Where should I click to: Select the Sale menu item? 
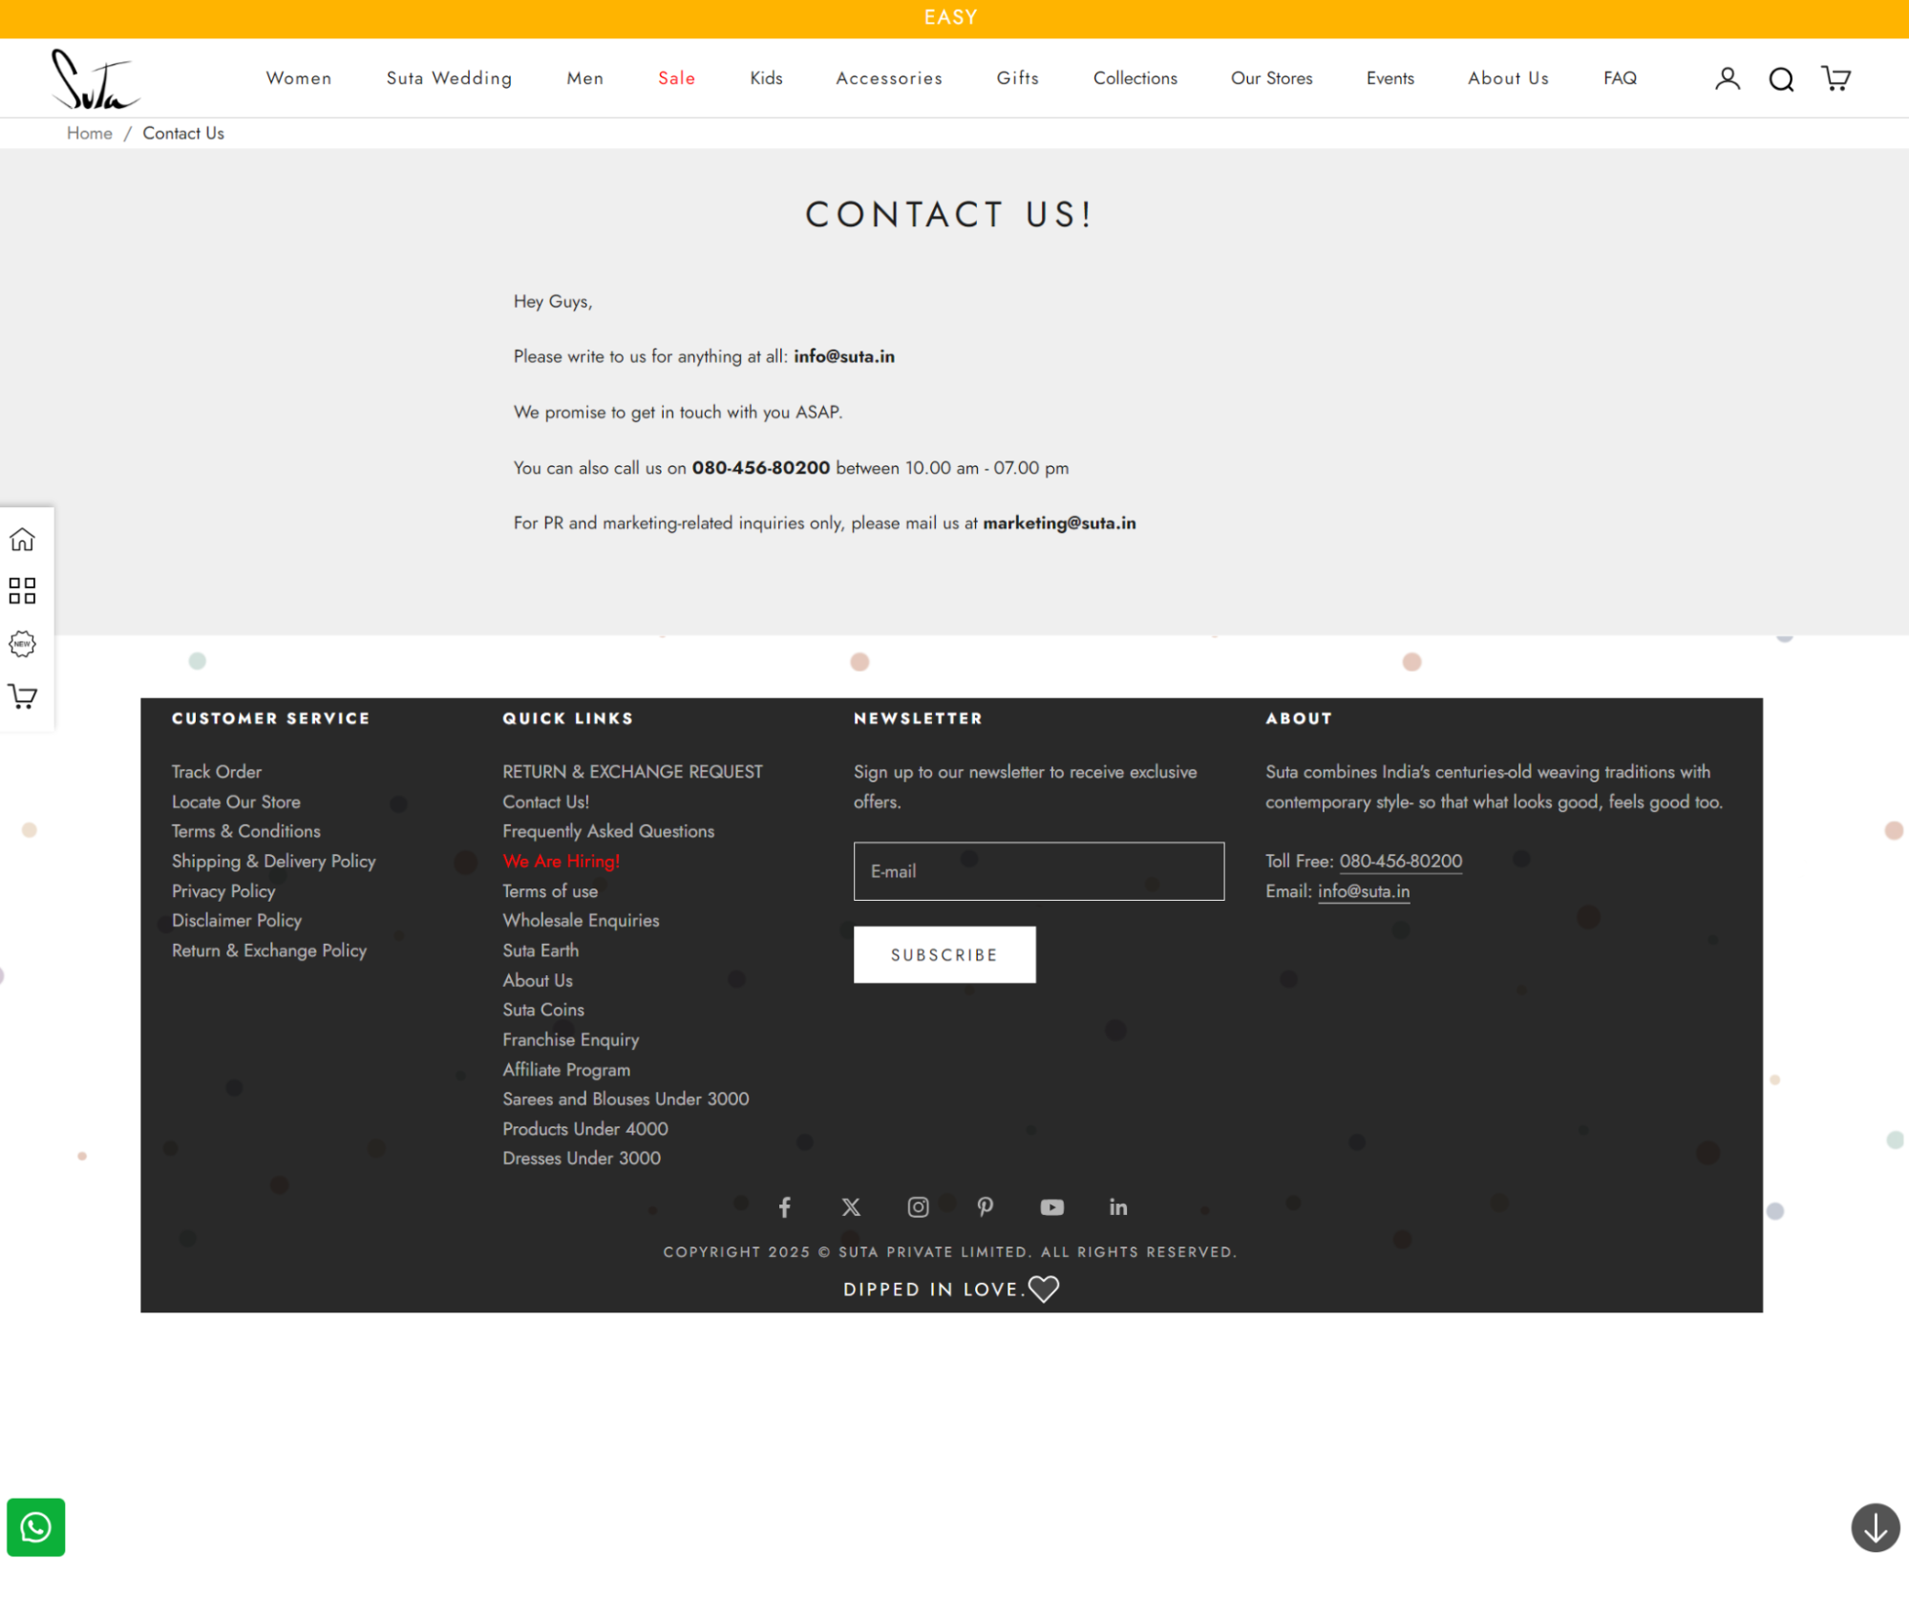(x=676, y=78)
